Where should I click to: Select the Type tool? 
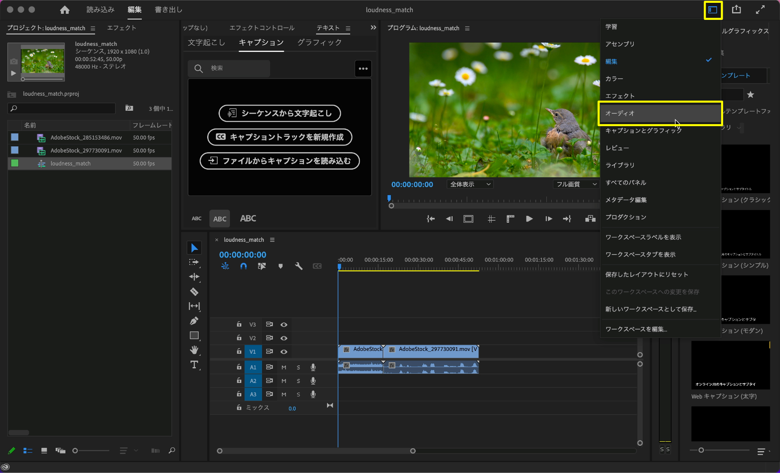click(194, 365)
